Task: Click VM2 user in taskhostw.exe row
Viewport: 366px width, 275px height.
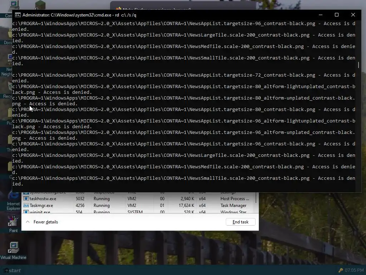Action: coord(132,198)
